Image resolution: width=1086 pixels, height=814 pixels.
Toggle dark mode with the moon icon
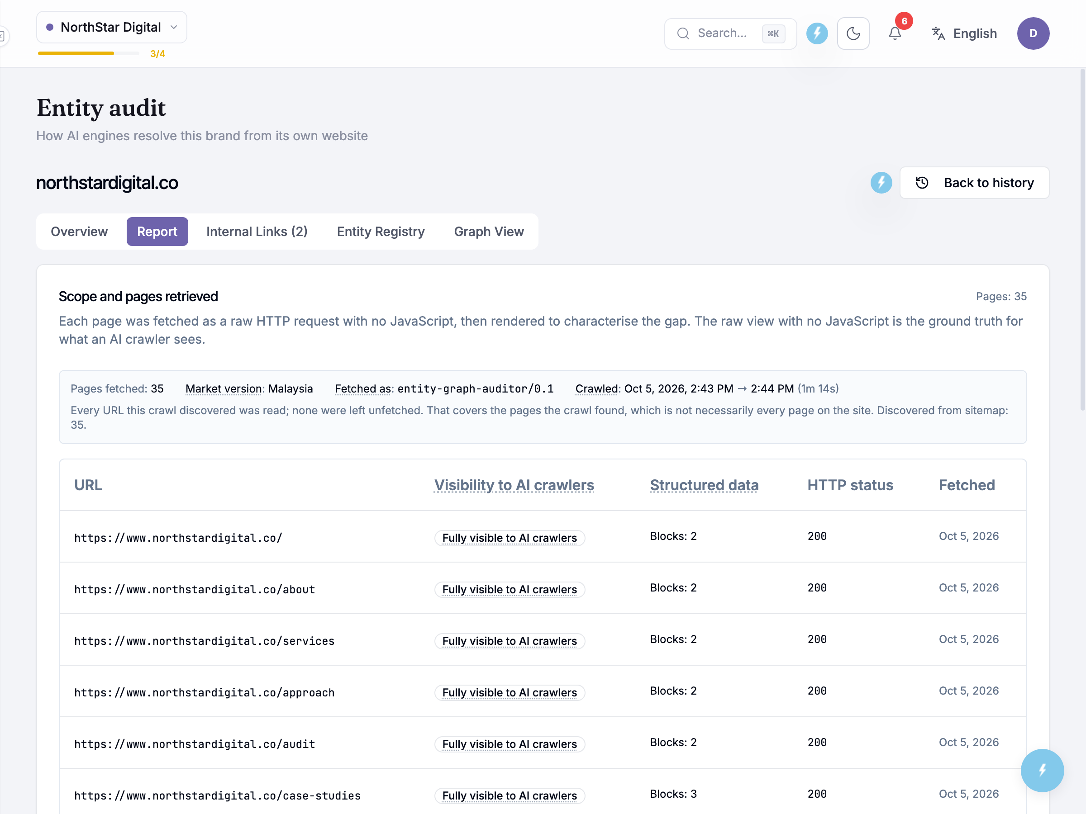(x=853, y=33)
